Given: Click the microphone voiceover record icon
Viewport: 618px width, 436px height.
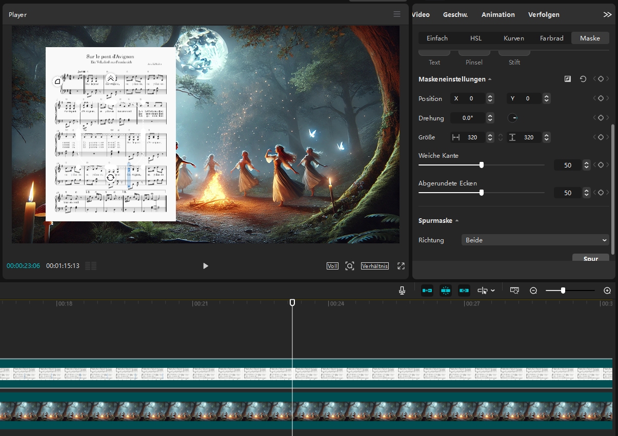Looking at the screenshot, I should 402,290.
